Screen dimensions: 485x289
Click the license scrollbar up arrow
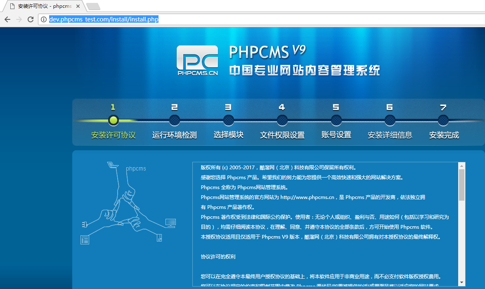[461, 166]
